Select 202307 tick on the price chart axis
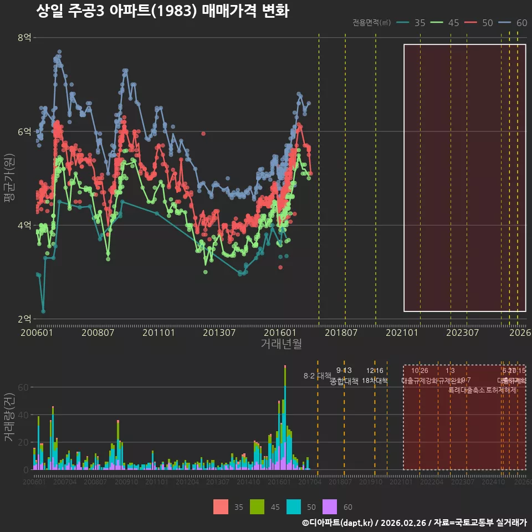Image resolution: width=532 pixels, height=532 pixels. (x=462, y=332)
